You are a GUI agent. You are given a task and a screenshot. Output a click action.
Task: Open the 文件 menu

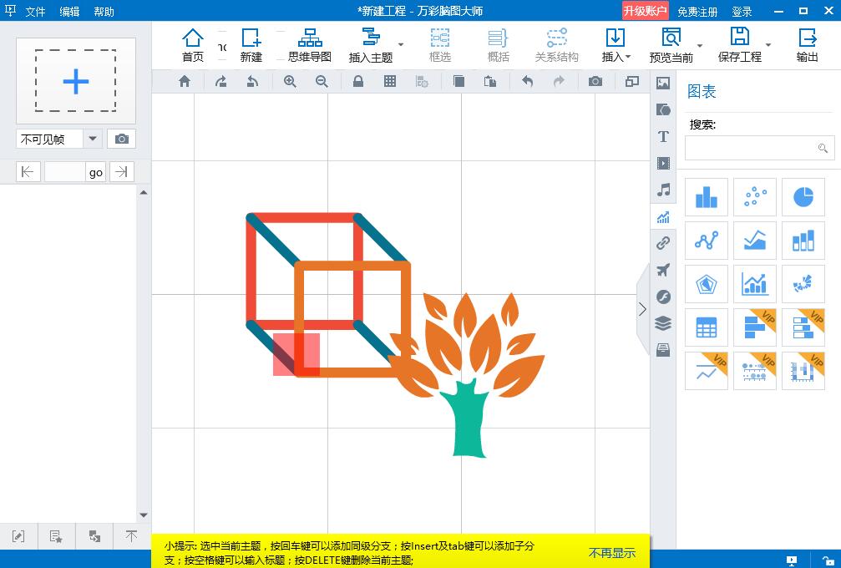click(35, 12)
